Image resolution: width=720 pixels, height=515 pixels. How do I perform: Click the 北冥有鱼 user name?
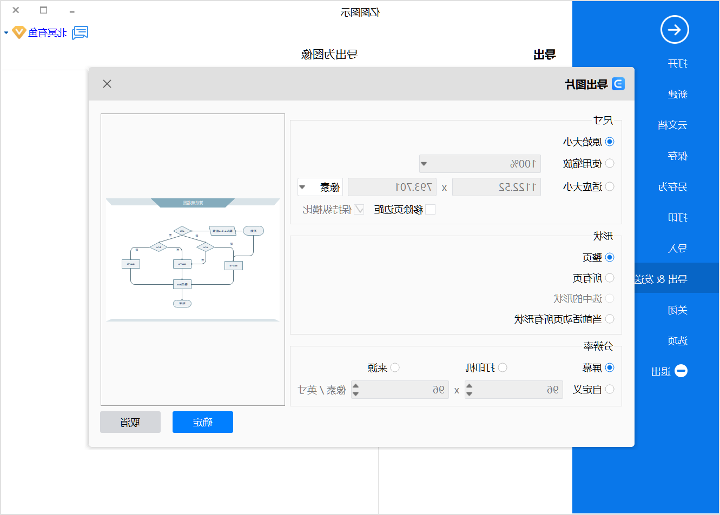tap(48, 33)
